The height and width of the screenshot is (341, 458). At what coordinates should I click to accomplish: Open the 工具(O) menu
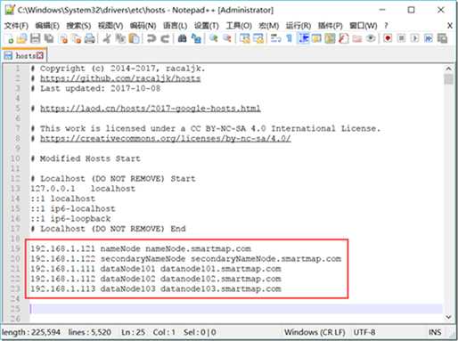click(x=239, y=26)
